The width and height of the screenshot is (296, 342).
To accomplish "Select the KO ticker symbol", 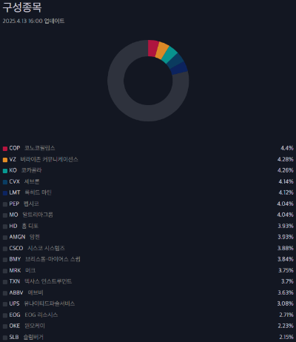I will tap(13, 170).
